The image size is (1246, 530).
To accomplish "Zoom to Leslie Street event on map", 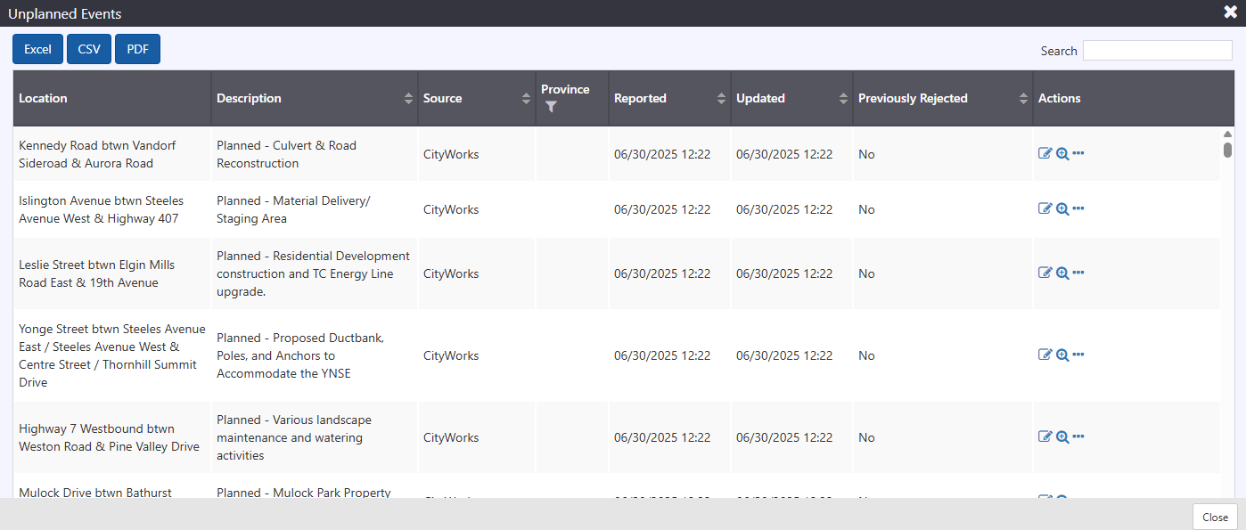I will pos(1062,273).
